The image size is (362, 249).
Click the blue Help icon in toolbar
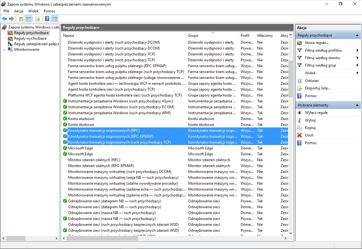click(47, 19)
